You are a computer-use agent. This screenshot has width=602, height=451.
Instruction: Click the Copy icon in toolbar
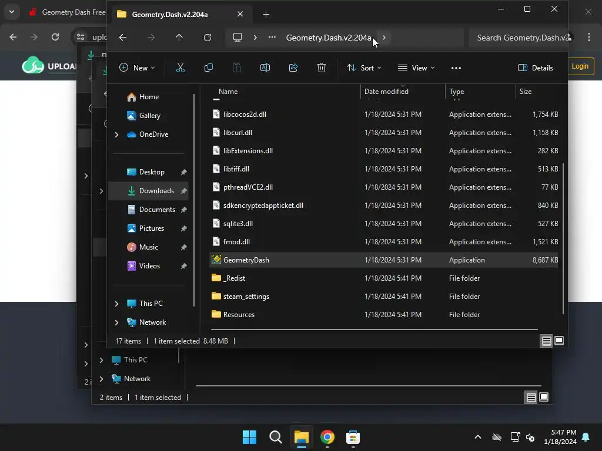(x=209, y=68)
